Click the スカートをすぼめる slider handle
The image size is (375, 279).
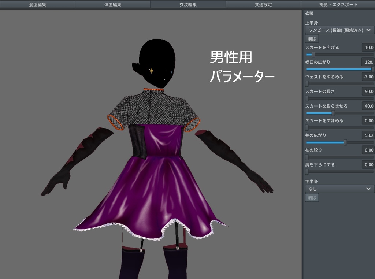(x=307, y=127)
